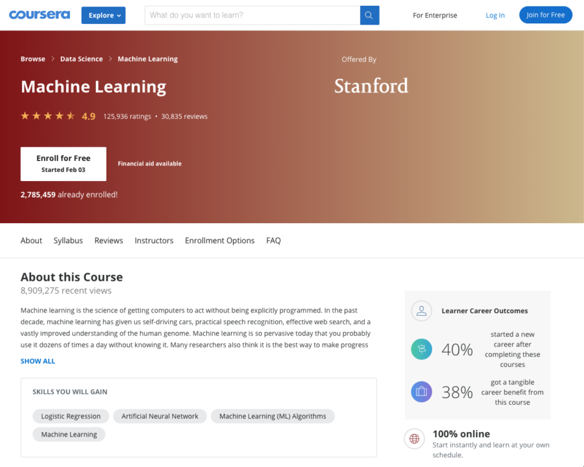
Task: Open the 30,835 reviews text
Action: pyautogui.click(x=184, y=116)
